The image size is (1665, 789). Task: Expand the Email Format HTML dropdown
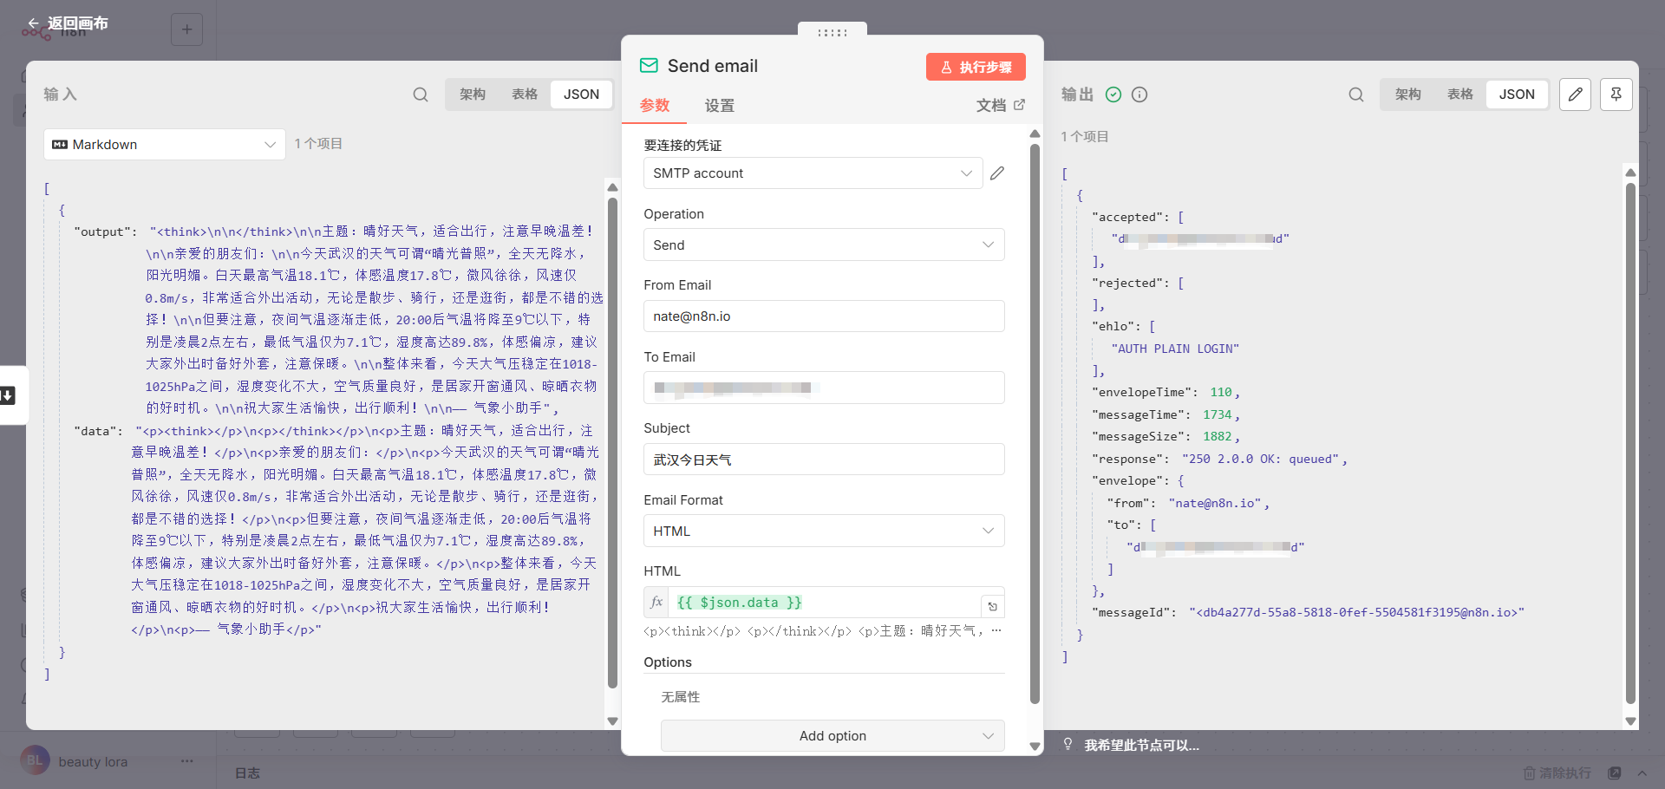point(824,531)
